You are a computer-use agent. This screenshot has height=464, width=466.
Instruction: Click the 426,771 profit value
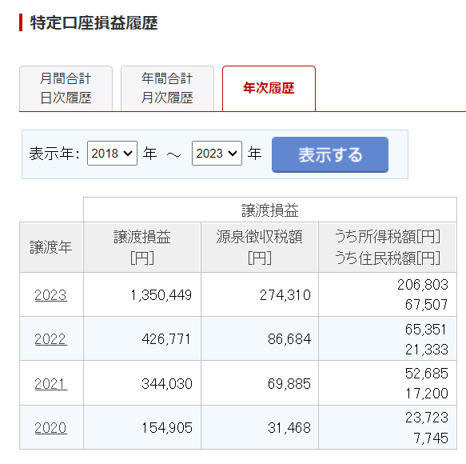coord(166,339)
